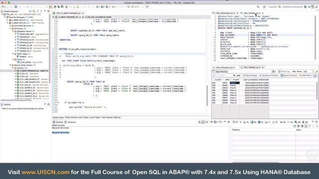319x179 pixels.
Task: Open the Project Explorer view menu icon
Action: [41, 11]
